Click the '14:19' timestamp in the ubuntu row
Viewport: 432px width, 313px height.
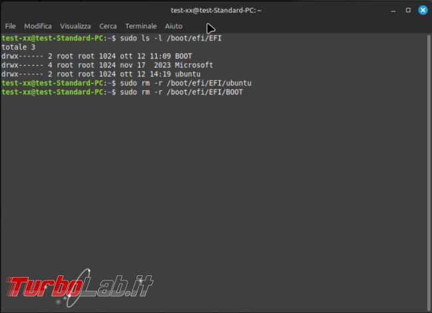click(160, 74)
